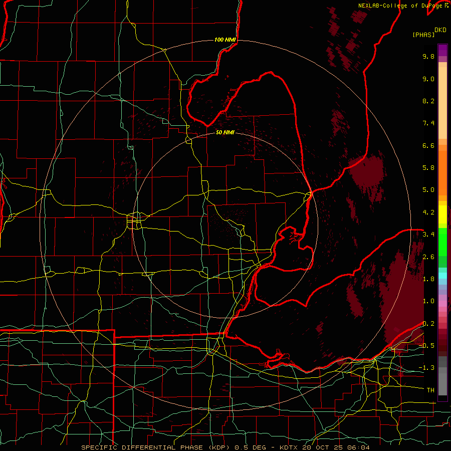
Task: Select the 7.4 scale value
Action: coord(428,123)
